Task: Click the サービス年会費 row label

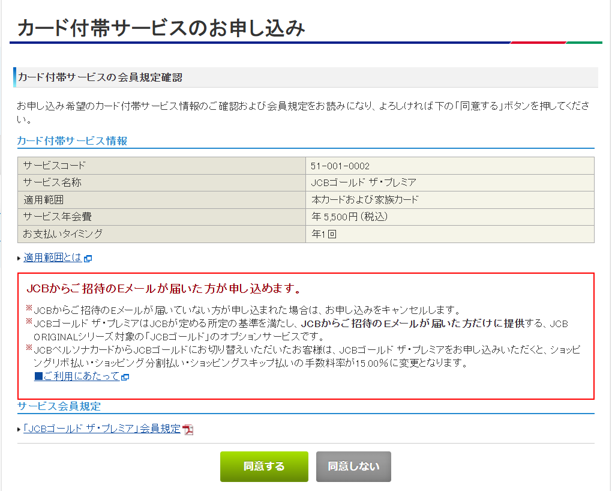Action: pyautogui.click(x=57, y=217)
